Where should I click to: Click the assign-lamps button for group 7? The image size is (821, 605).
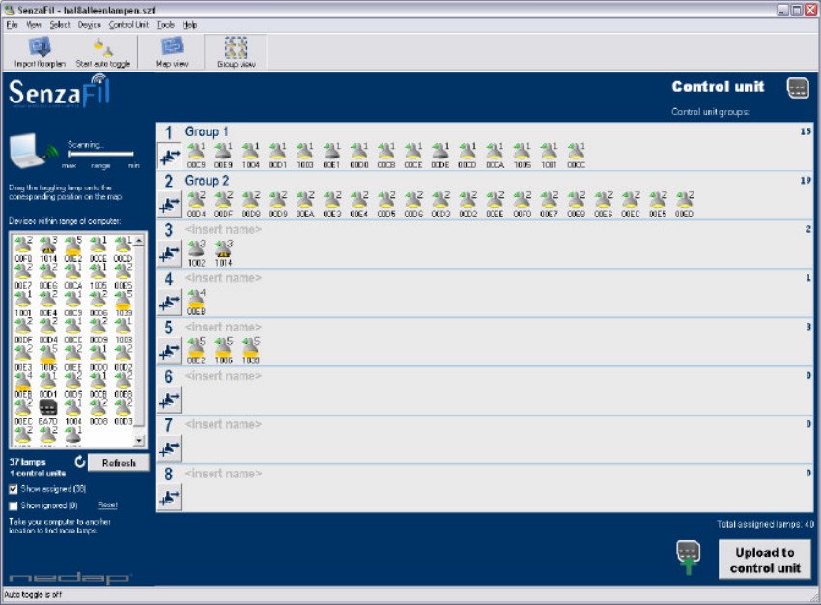[169, 448]
